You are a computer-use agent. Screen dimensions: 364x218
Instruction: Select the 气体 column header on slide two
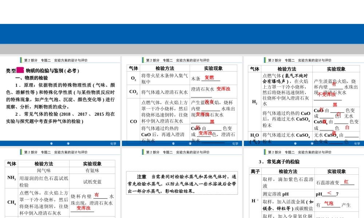pos(132,68)
